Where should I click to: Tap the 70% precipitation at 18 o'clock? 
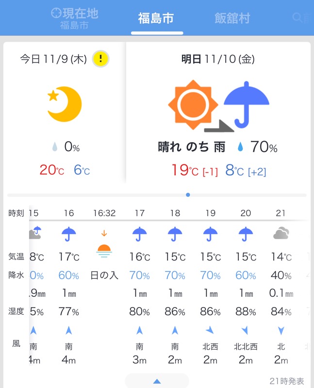click(x=175, y=275)
